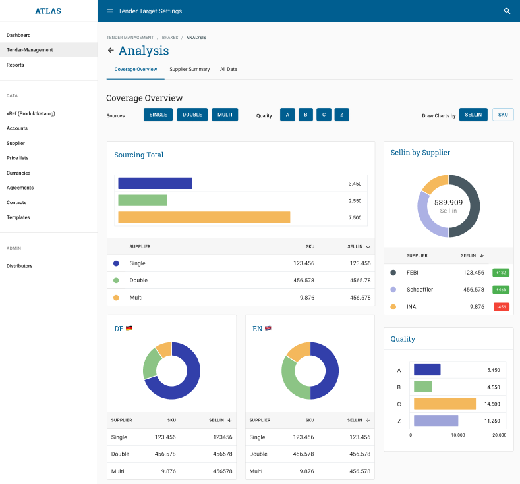
Task: Open Price lists in sidebar
Action: click(18, 158)
